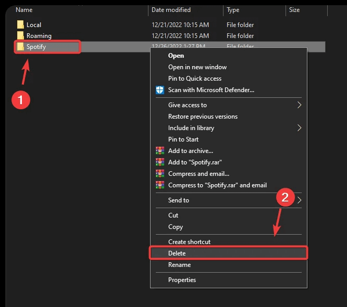Choose Delete from the context menu
This screenshot has width=347, height=307.
177,253
